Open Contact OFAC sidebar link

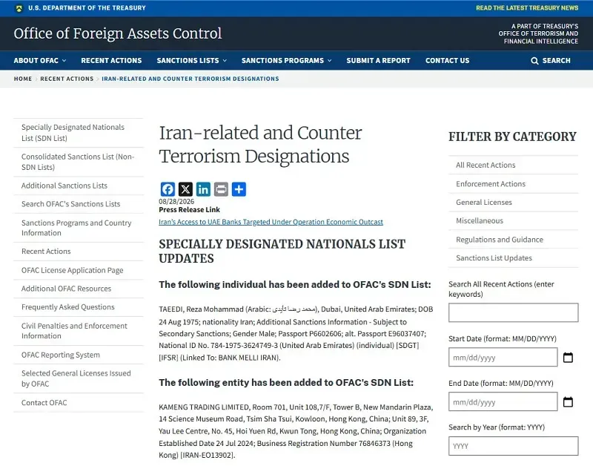click(79, 403)
